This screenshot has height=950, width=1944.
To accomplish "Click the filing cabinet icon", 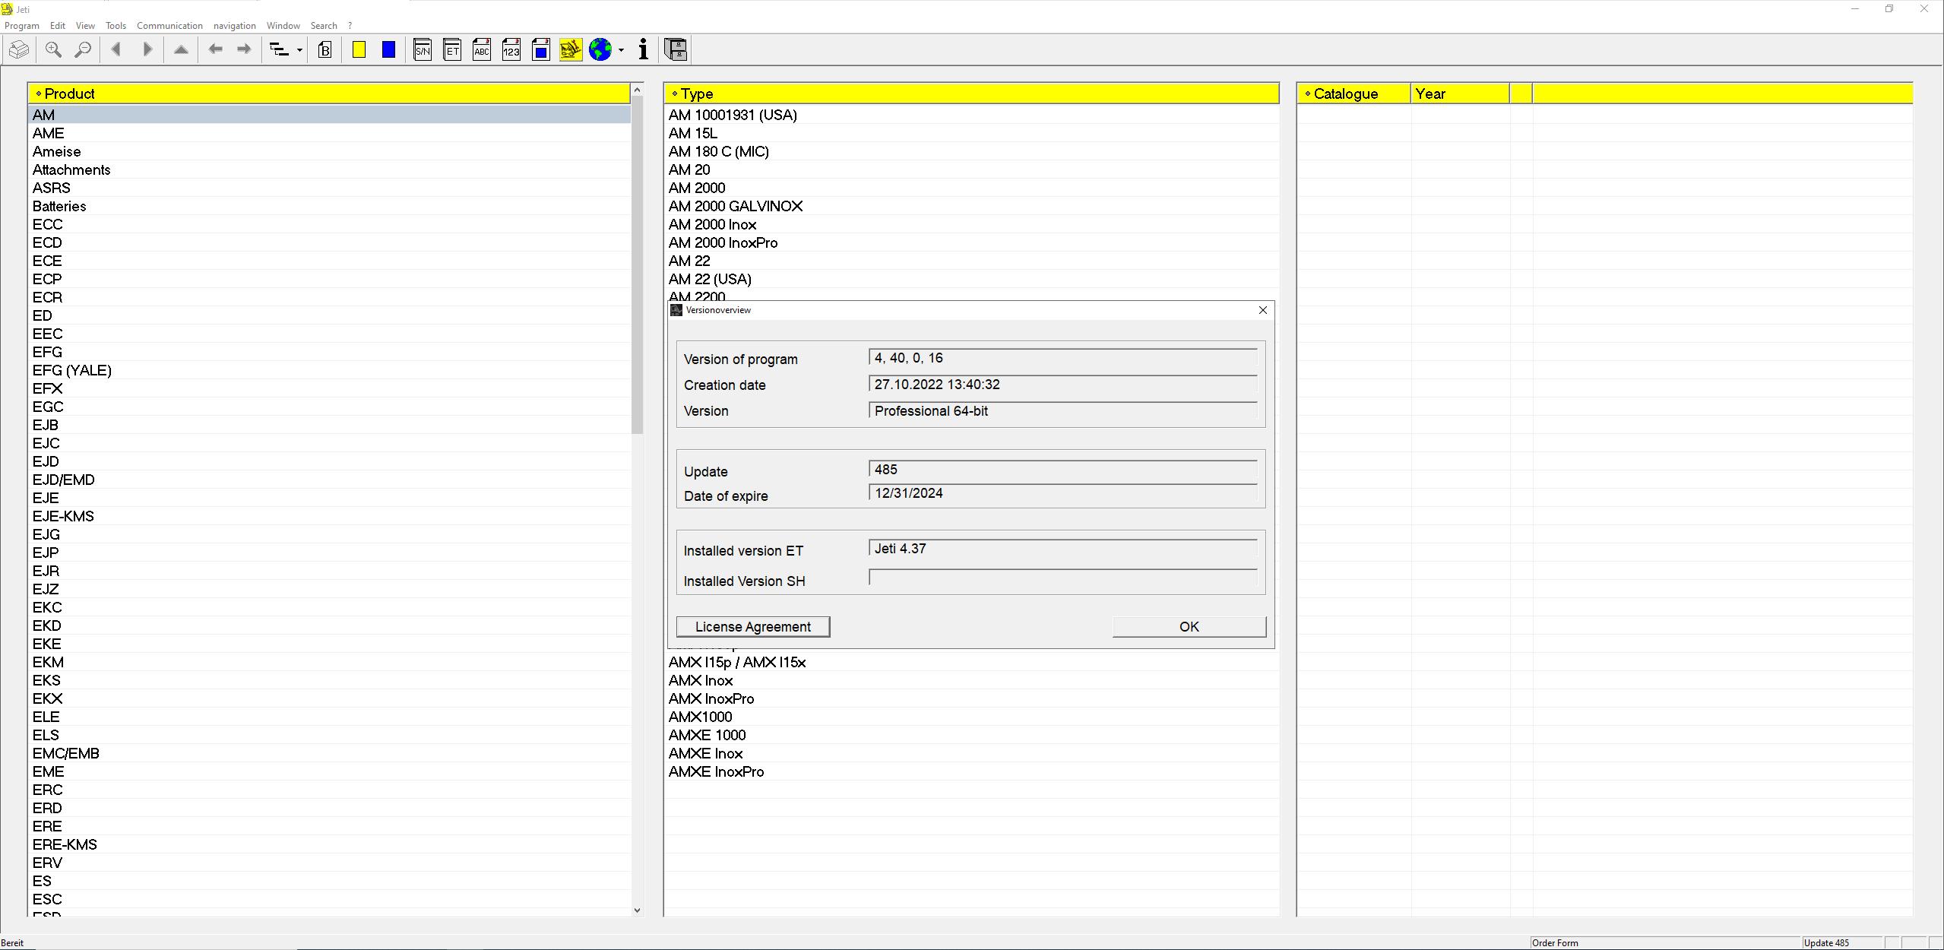I will [676, 50].
